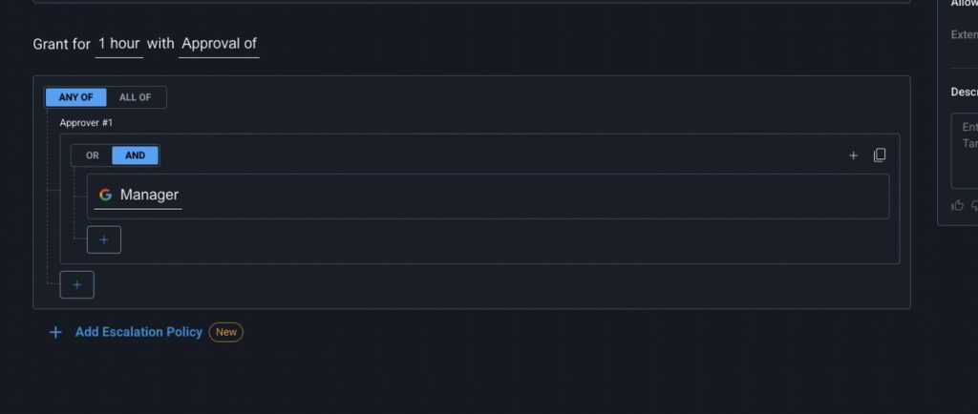Click the Google logo icon beside Manager
The image size is (978, 414).
[x=105, y=195]
